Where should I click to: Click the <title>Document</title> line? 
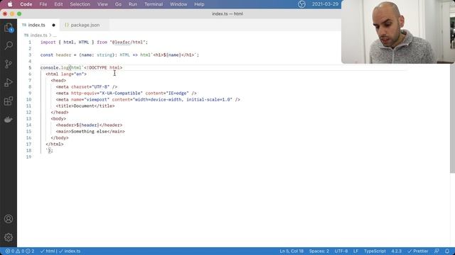tap(85, 106)
